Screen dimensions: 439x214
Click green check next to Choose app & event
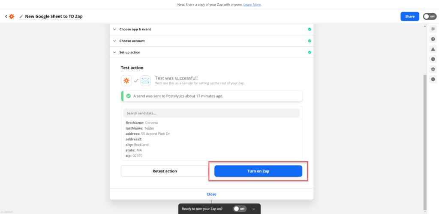[310, 29]
